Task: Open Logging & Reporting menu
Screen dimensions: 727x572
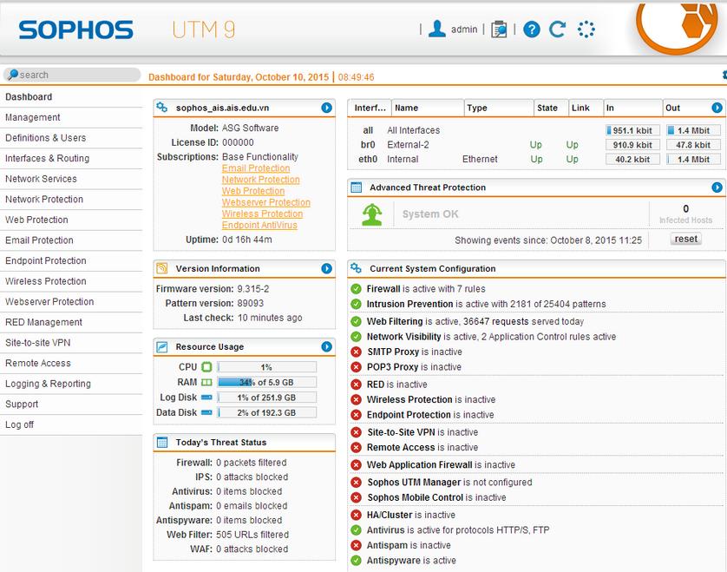Action: tap(71, 383)
